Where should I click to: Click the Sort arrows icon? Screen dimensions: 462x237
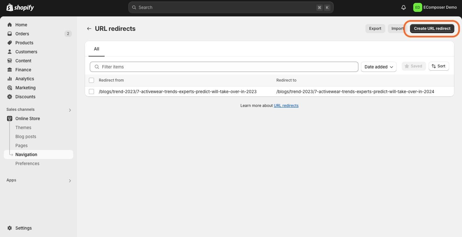coord(434,66)
